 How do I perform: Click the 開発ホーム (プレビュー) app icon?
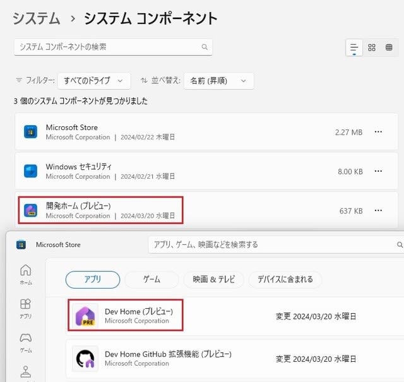pyautogui.click(x=30, y=210)
